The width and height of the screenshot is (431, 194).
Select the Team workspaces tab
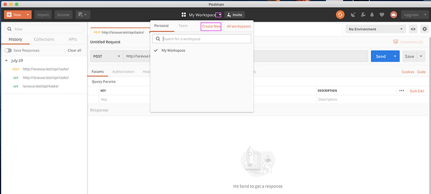click(183, 26)
